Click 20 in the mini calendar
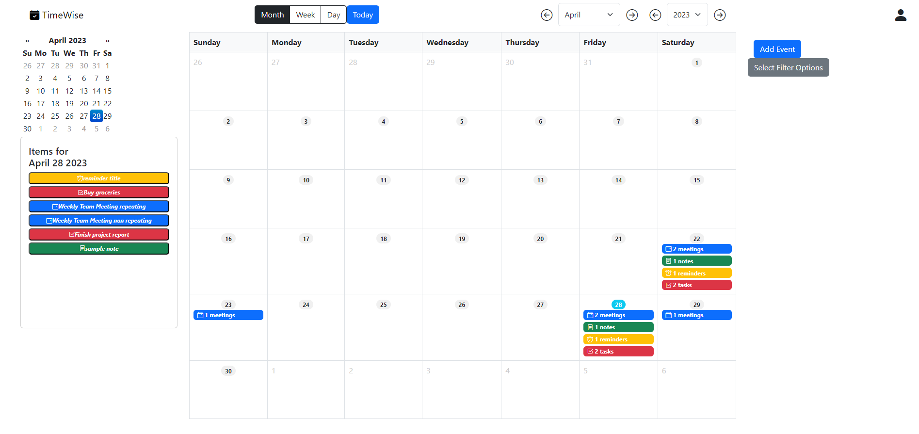Image resolution: width=919 pixels, height=434 pixels. (84, 103)
